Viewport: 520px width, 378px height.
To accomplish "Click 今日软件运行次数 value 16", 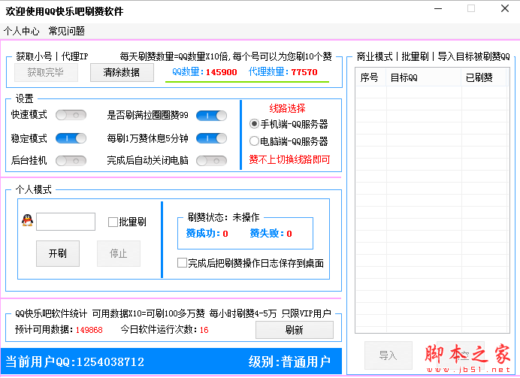I will point(204,330).
